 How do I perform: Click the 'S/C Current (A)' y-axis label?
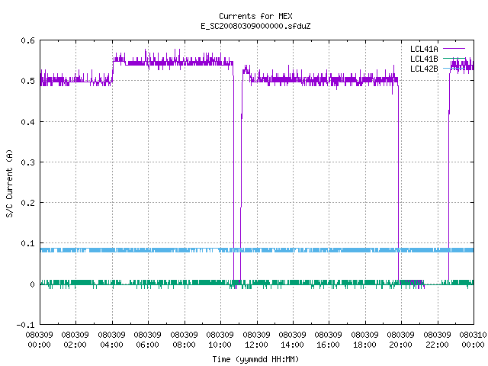coord(9,184)
